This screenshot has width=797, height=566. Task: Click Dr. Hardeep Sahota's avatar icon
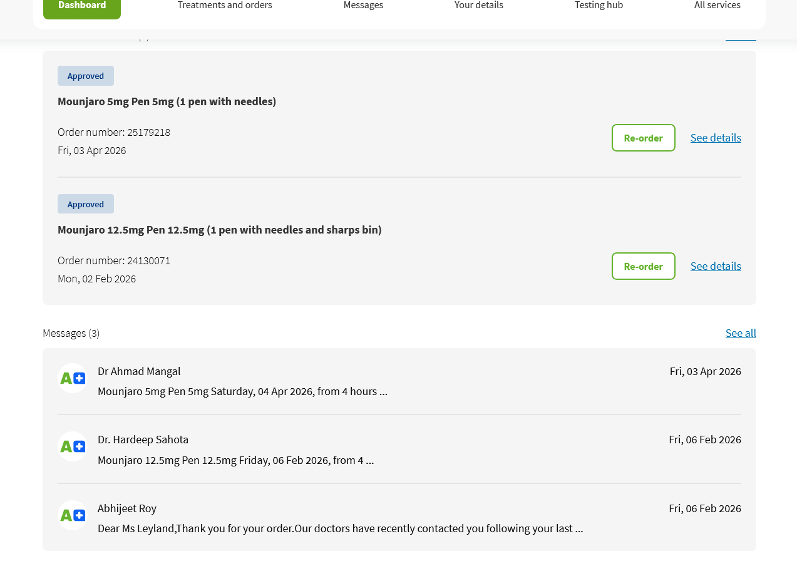tap(73, 446)
